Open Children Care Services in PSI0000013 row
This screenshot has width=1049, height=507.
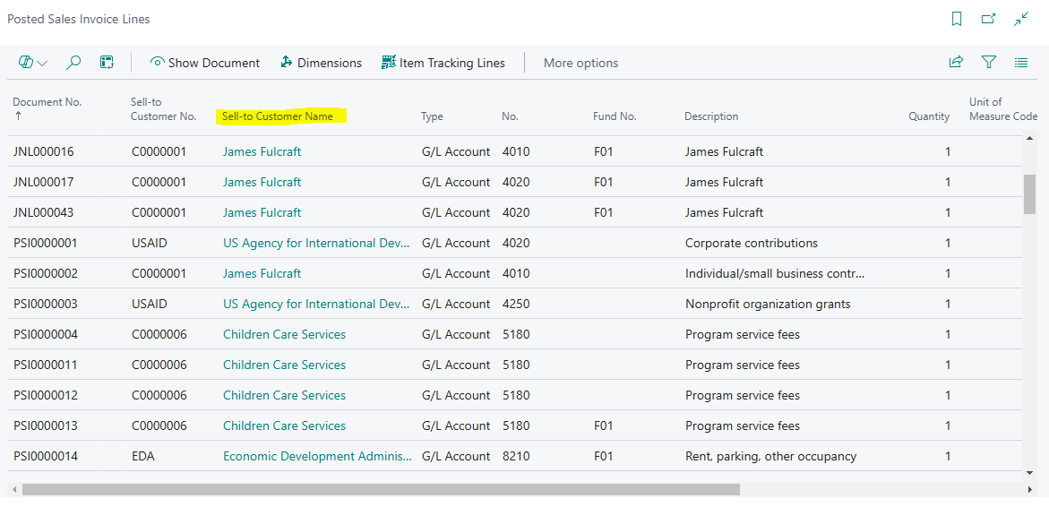point(284,425)
